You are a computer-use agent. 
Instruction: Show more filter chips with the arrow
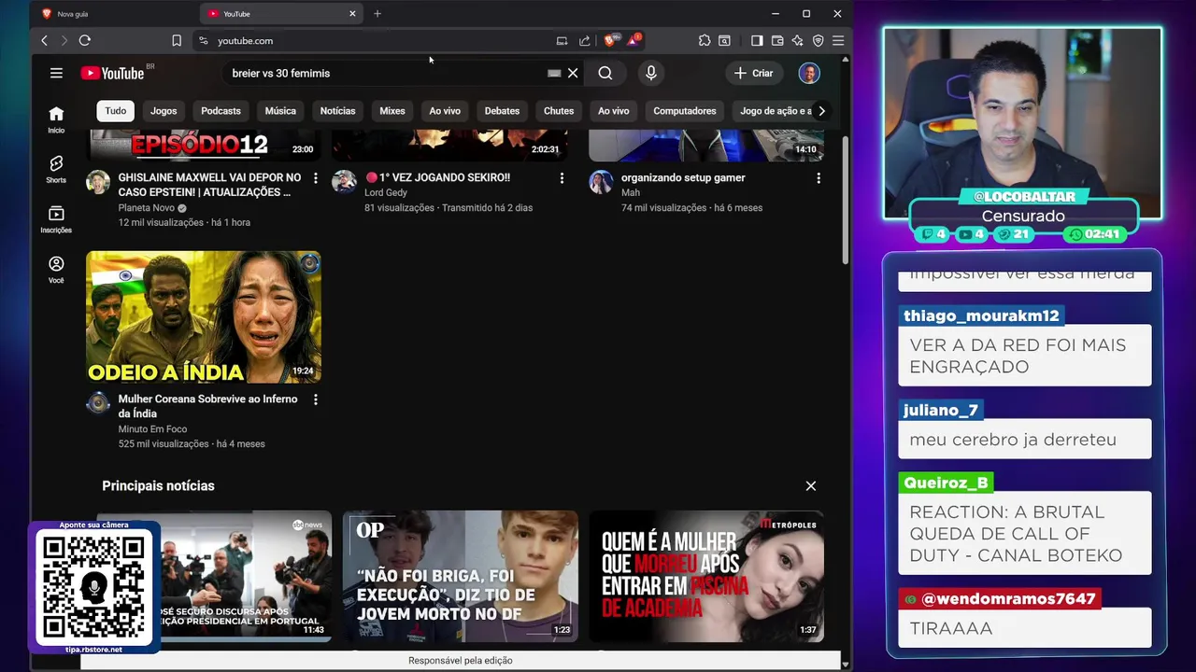pyautogui.click(x=821, y=110)
